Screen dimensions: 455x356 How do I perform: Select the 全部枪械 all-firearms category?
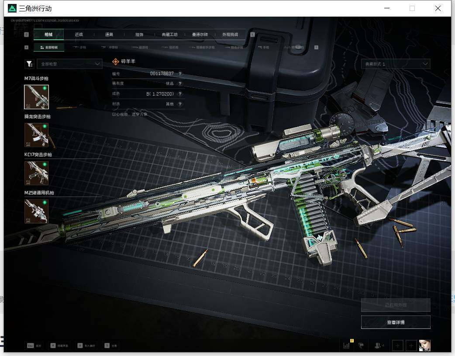pos(49,47)
